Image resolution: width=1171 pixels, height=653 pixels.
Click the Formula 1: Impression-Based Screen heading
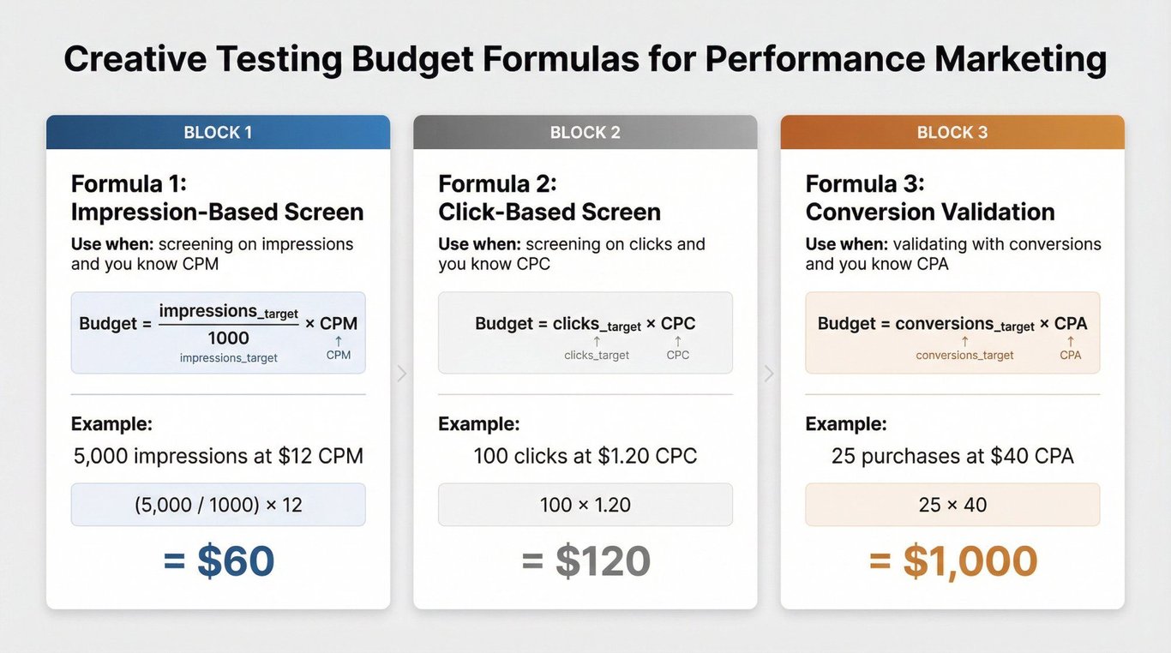click(x=217, y=198)
